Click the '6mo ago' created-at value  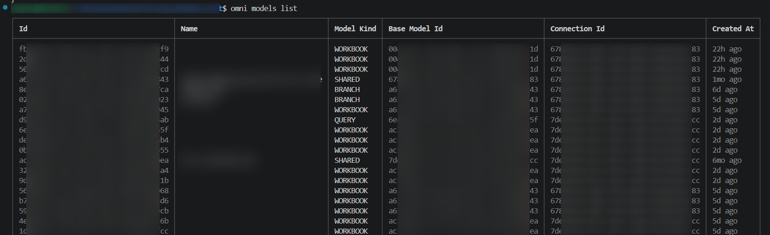[x=727, y=160]
